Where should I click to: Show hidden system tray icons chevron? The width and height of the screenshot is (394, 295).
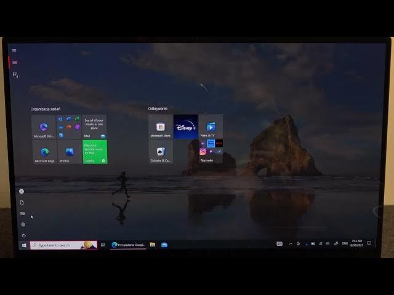point(290,244)
